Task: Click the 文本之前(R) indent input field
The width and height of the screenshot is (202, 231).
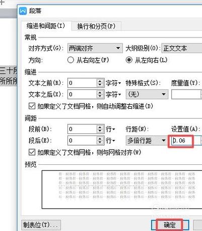Action: 82,83
